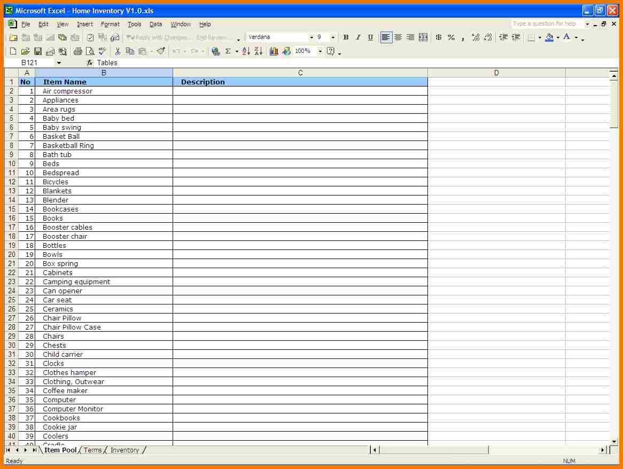
Task: Open the Edit menu
Action: click(x=43, y=24)
